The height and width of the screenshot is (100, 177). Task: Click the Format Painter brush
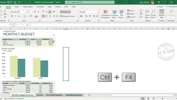click(x=5, y=17)
